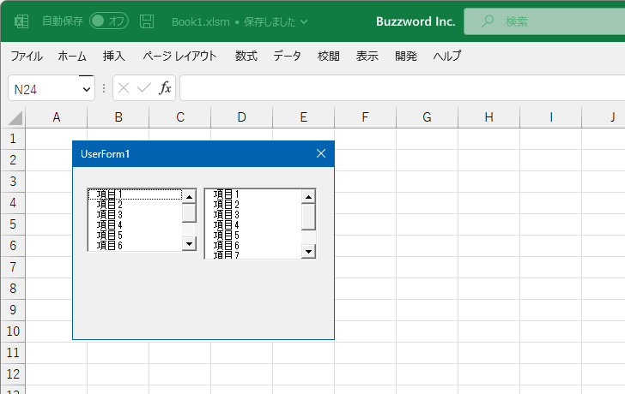Click the formula bar resize dots handle

coord(104,88)
